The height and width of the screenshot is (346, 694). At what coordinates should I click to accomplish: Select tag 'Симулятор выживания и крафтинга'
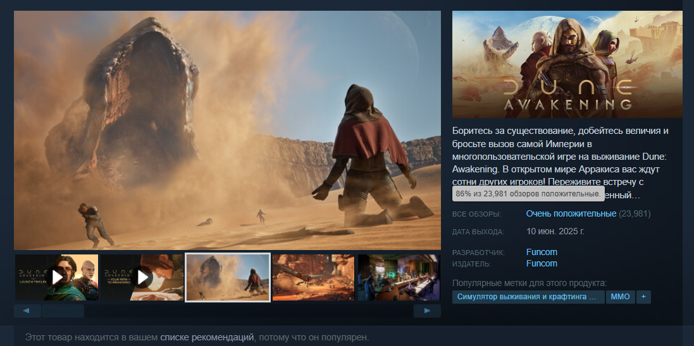[528, 297]
